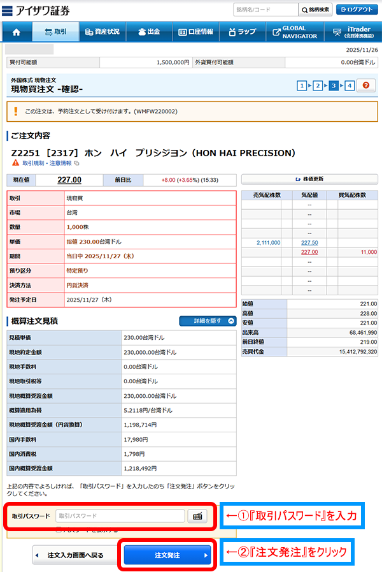Select the 5.2118円/台湾ドル exchange rate
Screen dimensions: 382x572
pyautogui.click(x=148, y=411)
